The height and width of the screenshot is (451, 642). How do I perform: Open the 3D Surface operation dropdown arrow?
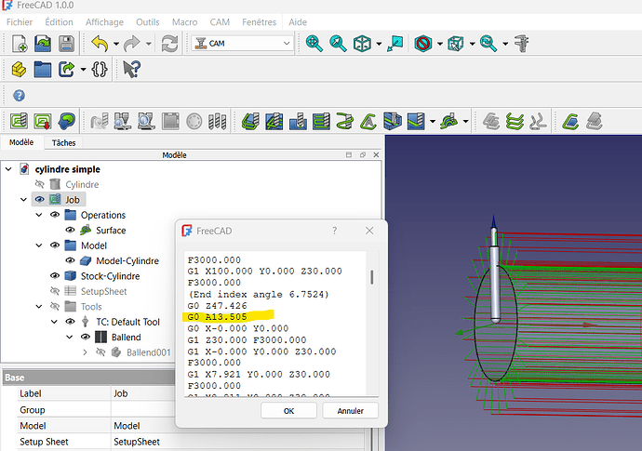coord(465,122)
